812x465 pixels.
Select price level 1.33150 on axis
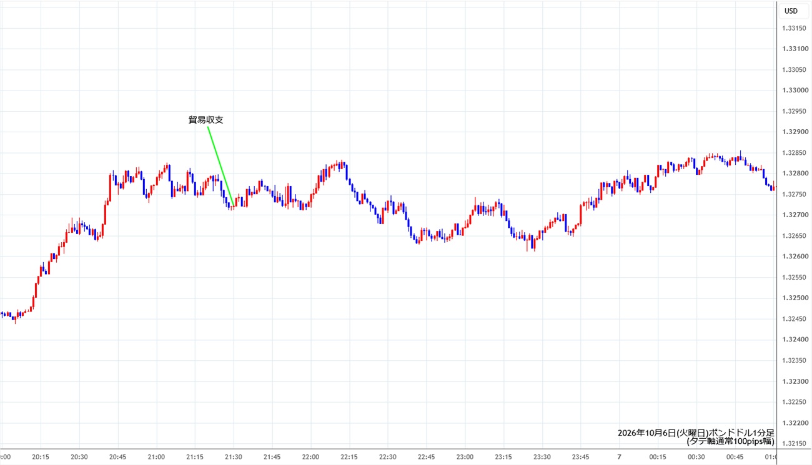tap(794, 28)
